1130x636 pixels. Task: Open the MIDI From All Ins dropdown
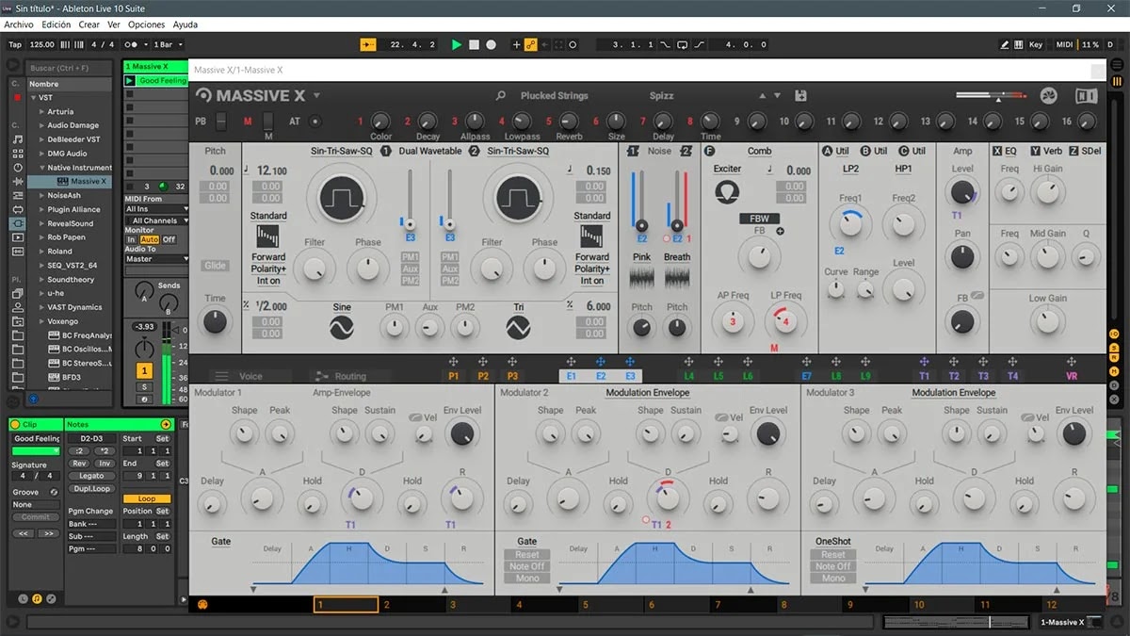pyautogui.click(x=156, y=209)
